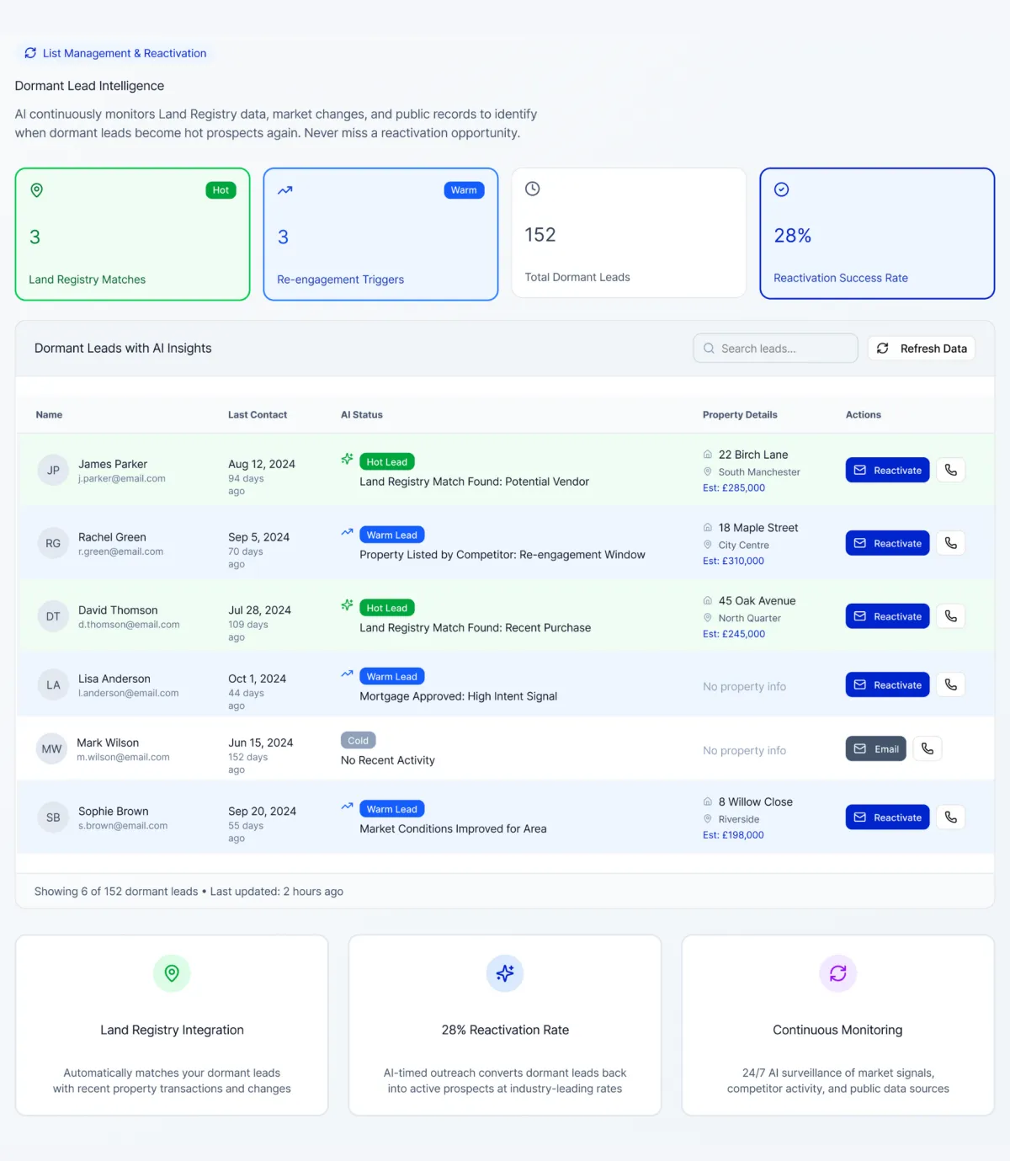Click the sparkle icon beside David Thomson's Hot Lead
1010x1161 pixels.
coord(347,605)
